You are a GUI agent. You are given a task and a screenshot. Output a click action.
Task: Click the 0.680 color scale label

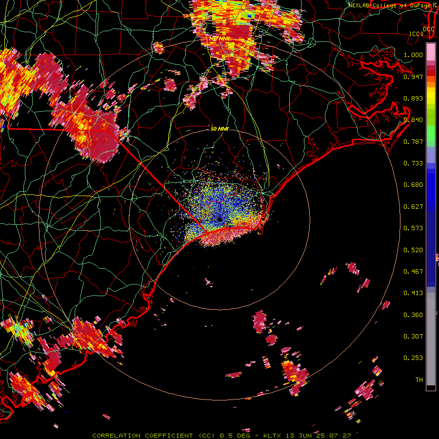pyautogui.click(x=413, y=185)
